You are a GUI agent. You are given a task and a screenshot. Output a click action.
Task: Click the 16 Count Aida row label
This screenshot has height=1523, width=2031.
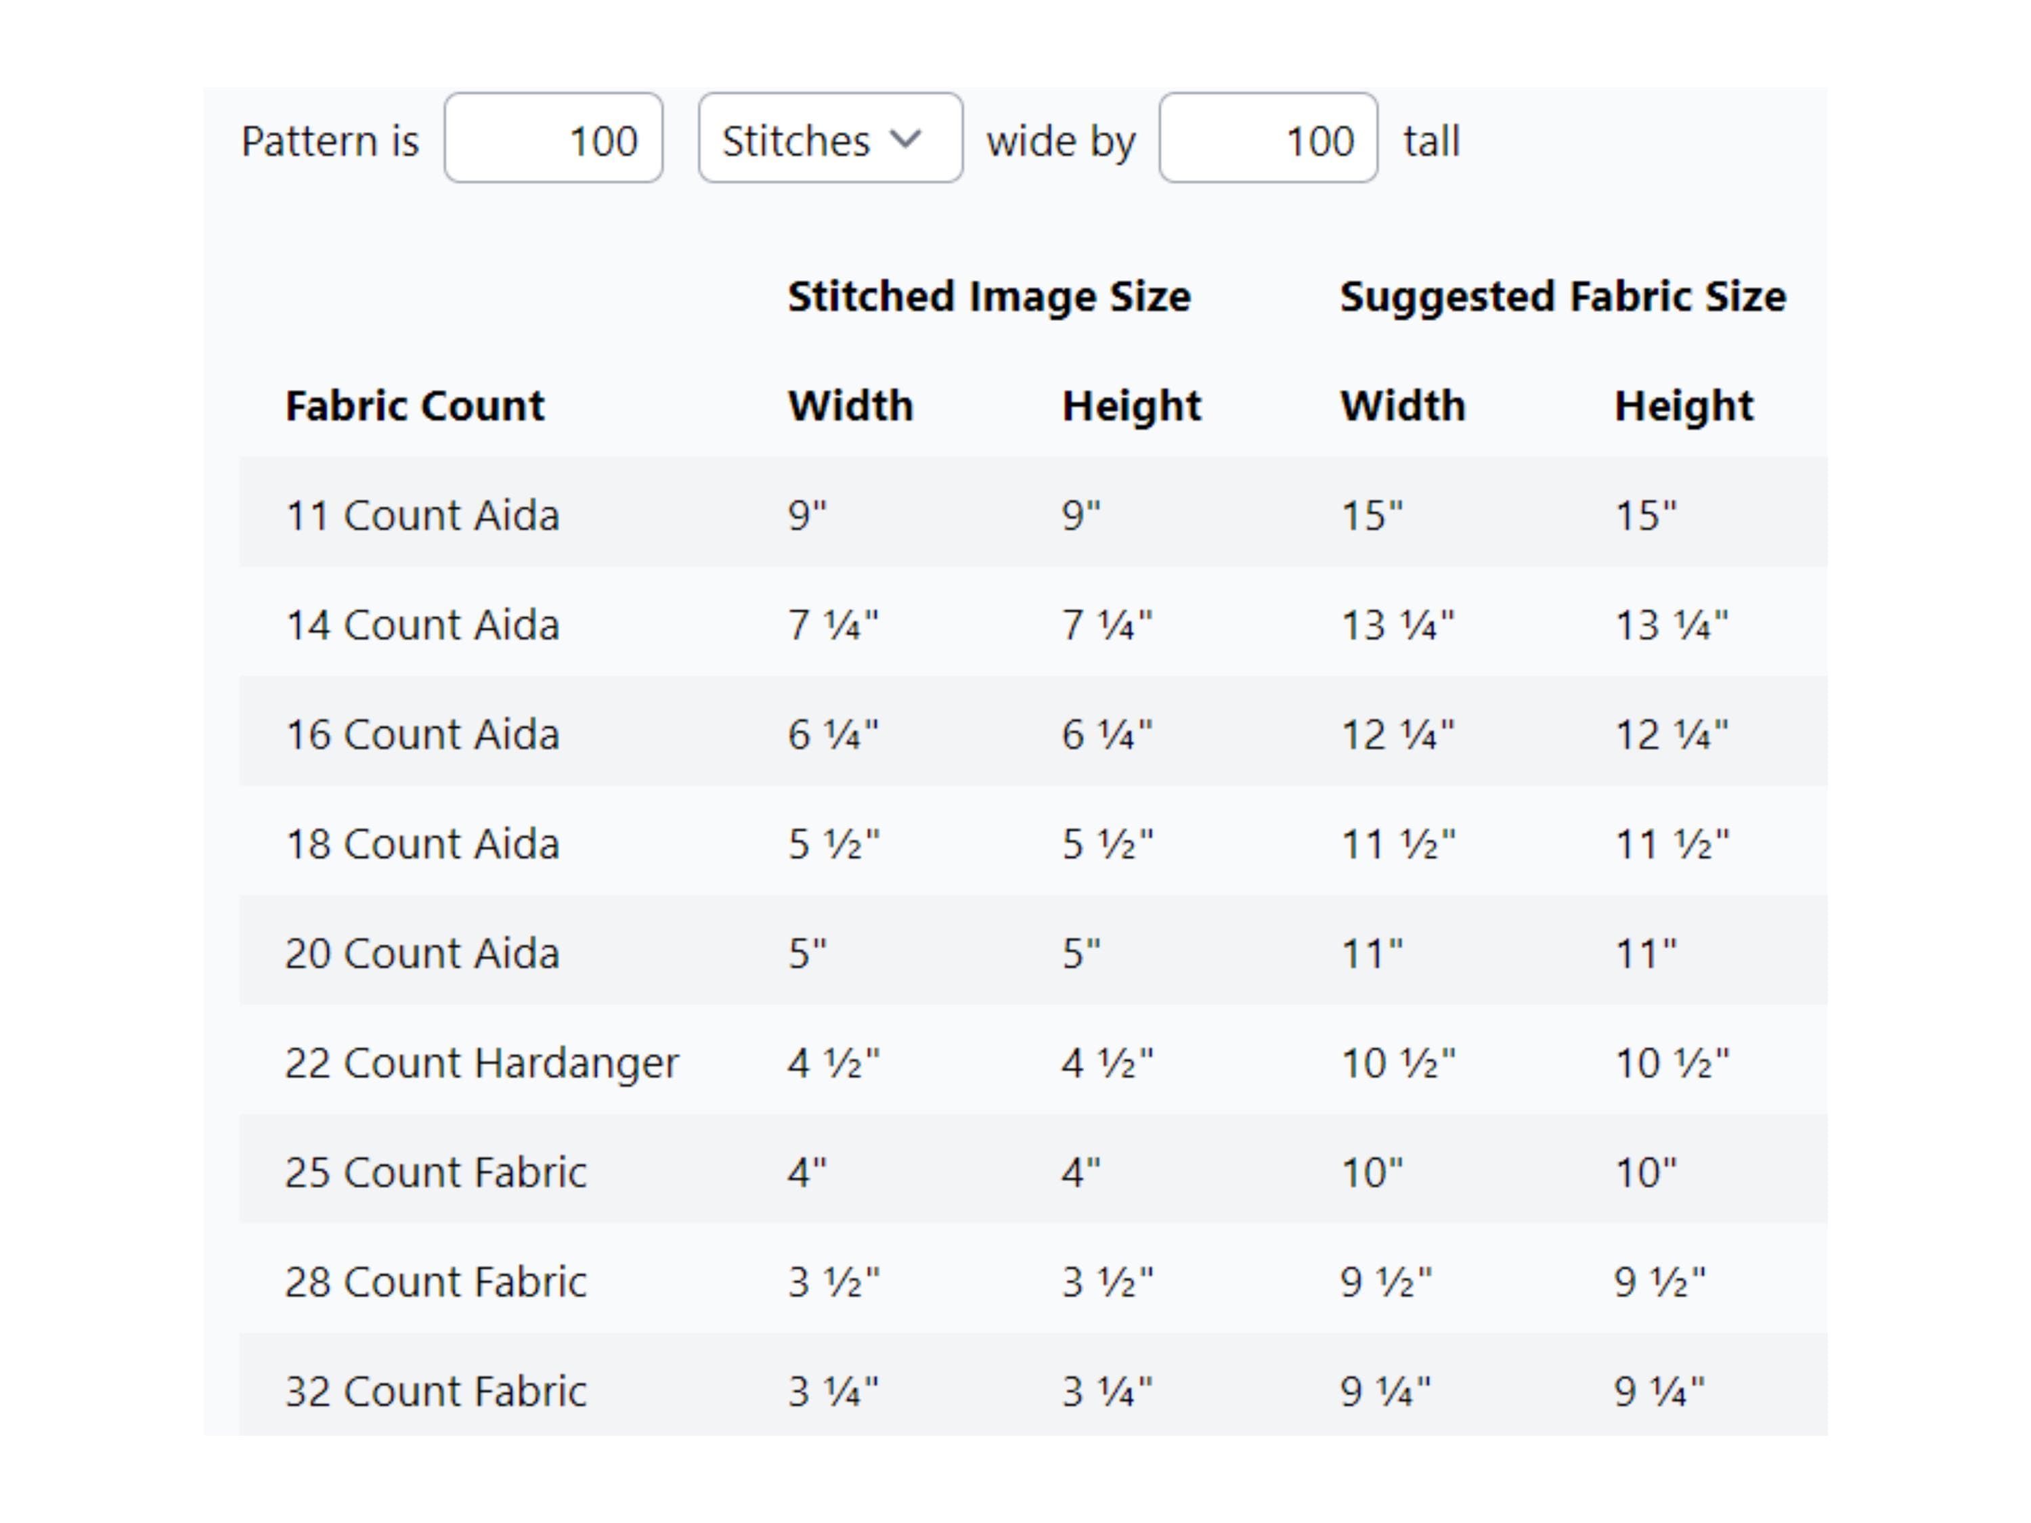coord(422,734)
